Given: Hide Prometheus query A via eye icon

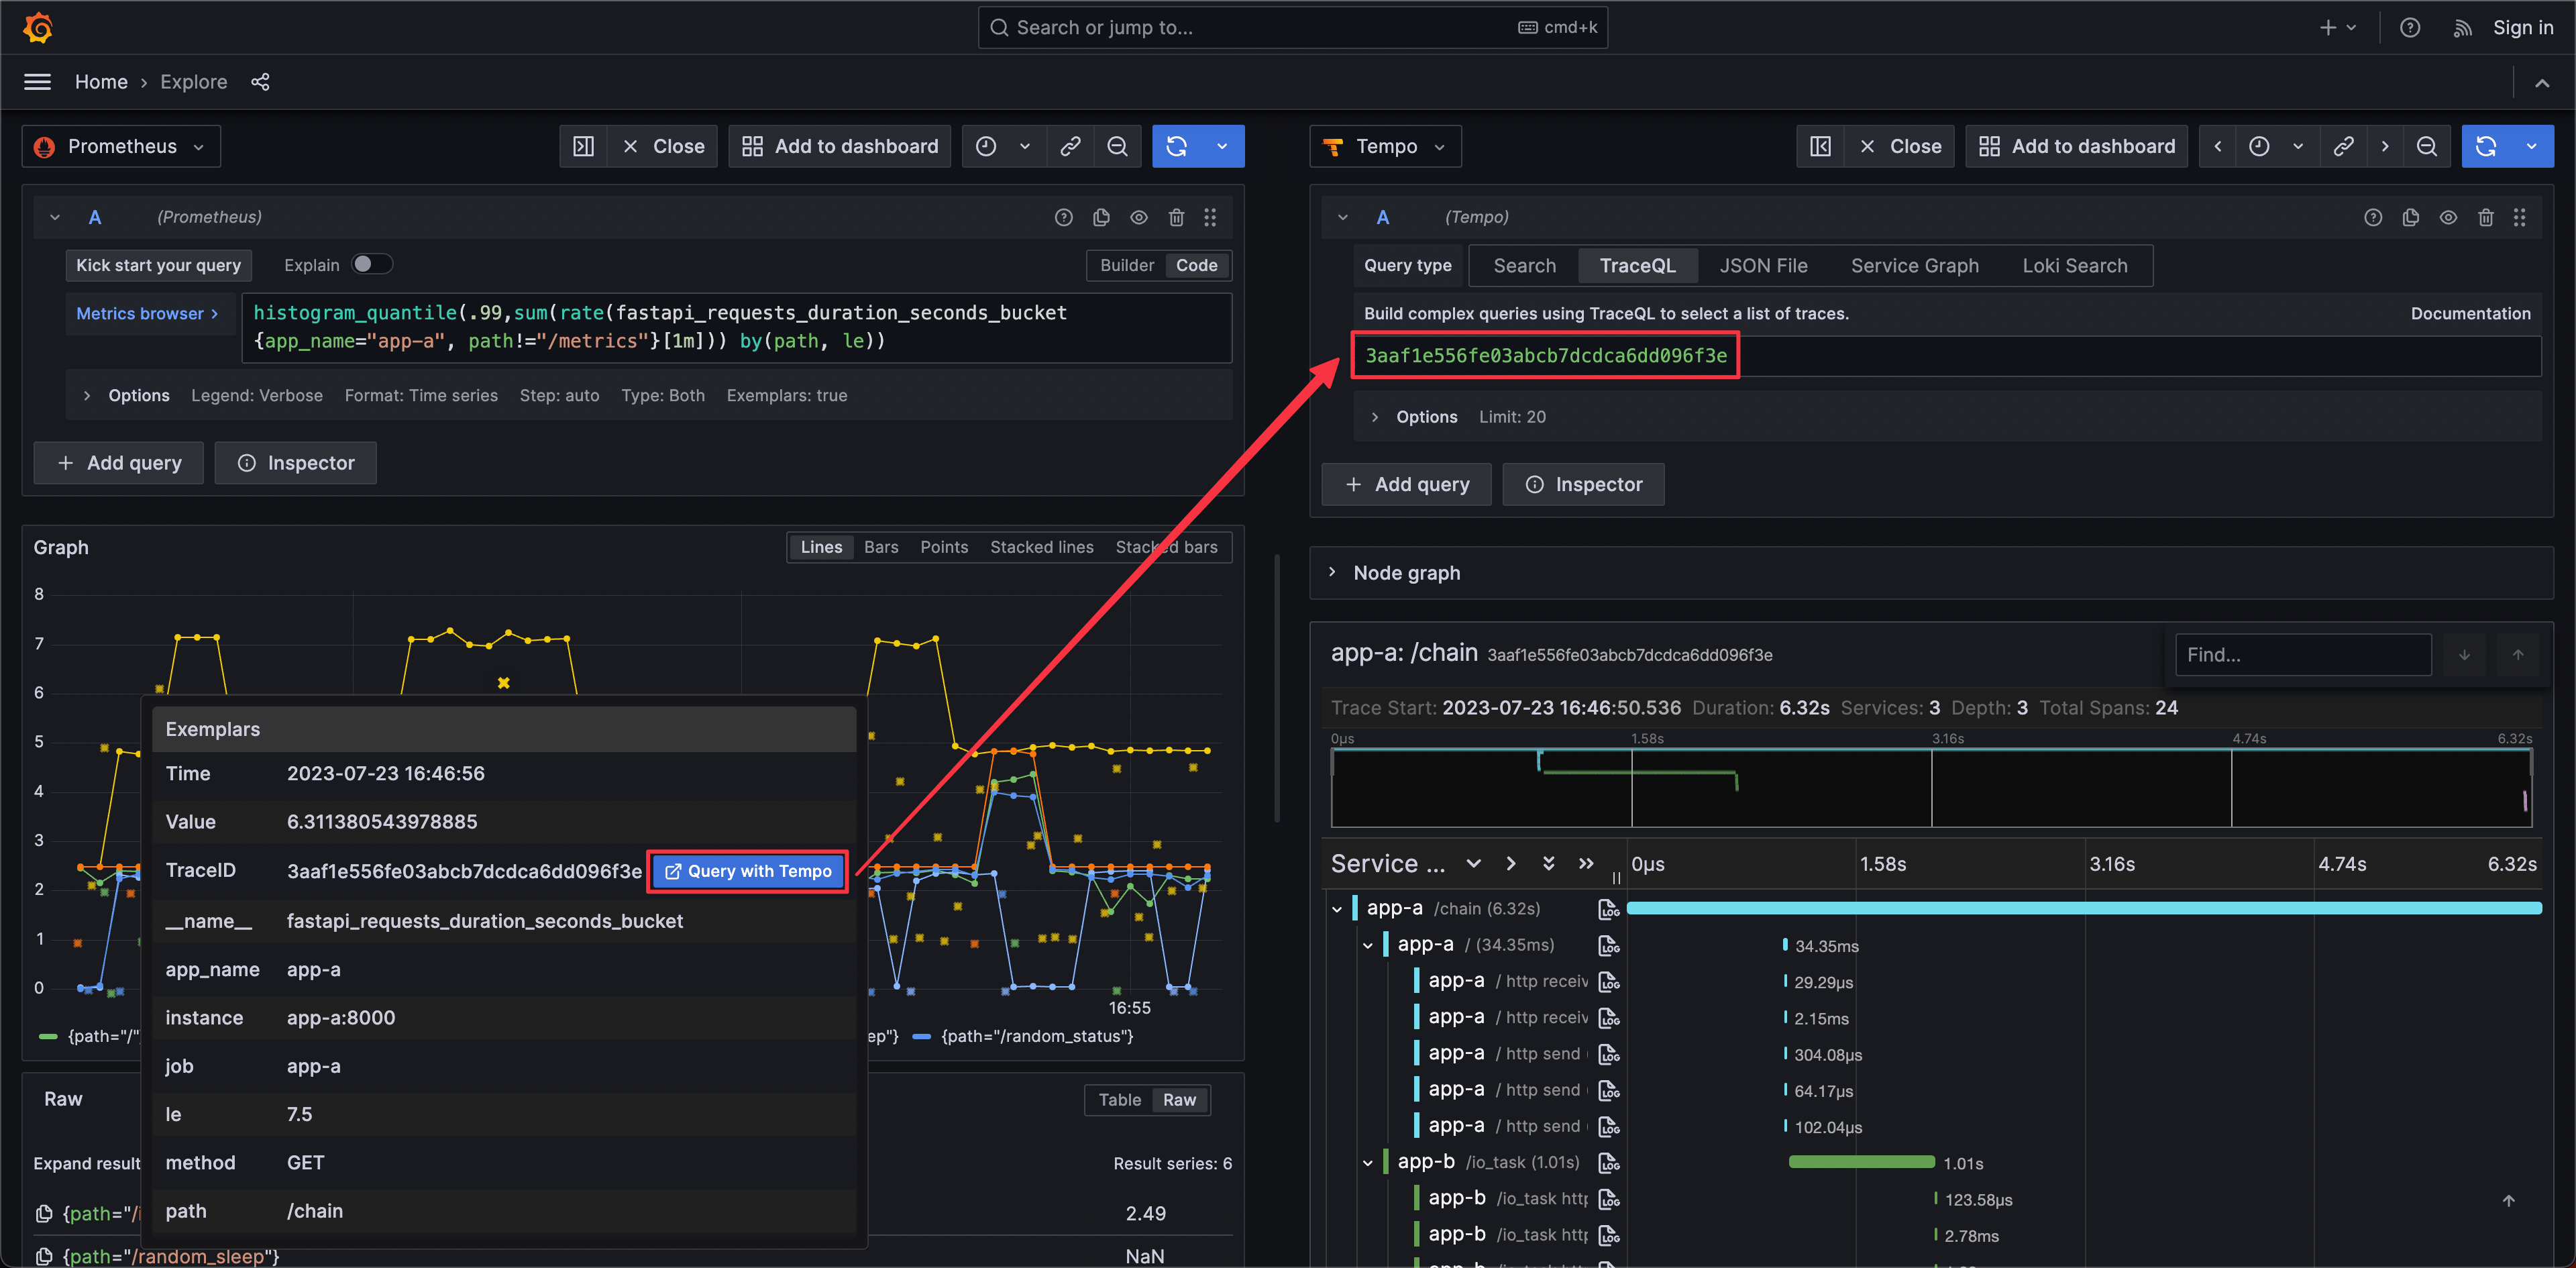Looking at the screenshot, I should (1138, 217).
